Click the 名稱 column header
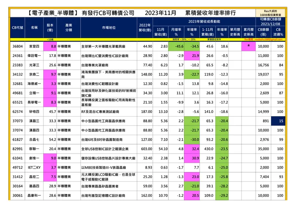The image size is (292, 206). [x=34, y=28]
